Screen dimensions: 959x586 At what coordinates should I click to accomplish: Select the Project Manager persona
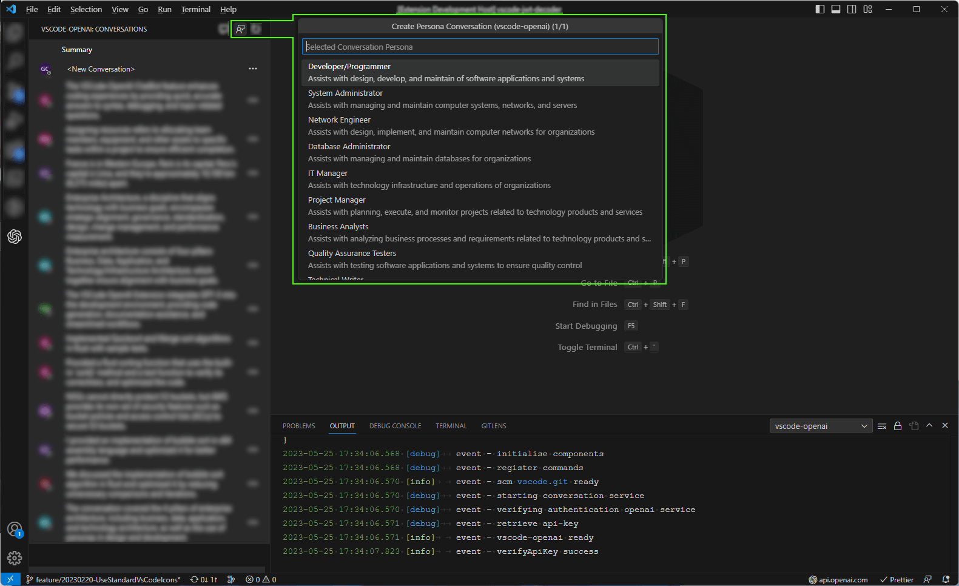(x=480, y=206)
